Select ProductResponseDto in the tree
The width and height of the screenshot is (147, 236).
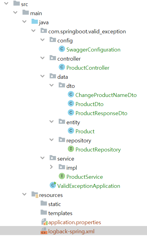[101, 113]
